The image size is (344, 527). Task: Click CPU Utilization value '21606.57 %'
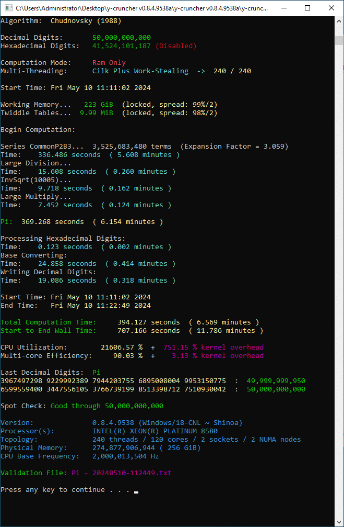pos(122,347)
